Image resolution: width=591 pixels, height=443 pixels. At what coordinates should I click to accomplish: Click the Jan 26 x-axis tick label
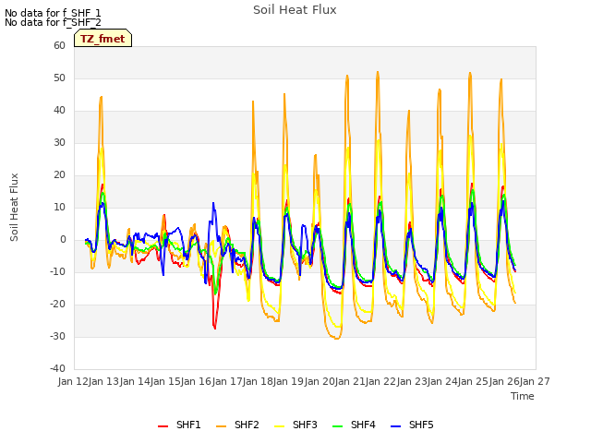coord(504,381)
